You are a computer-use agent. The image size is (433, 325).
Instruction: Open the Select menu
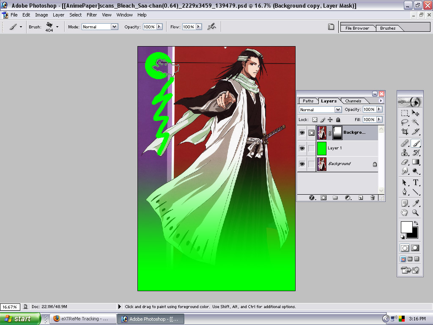pyautogui.click(x=75, y=15)
